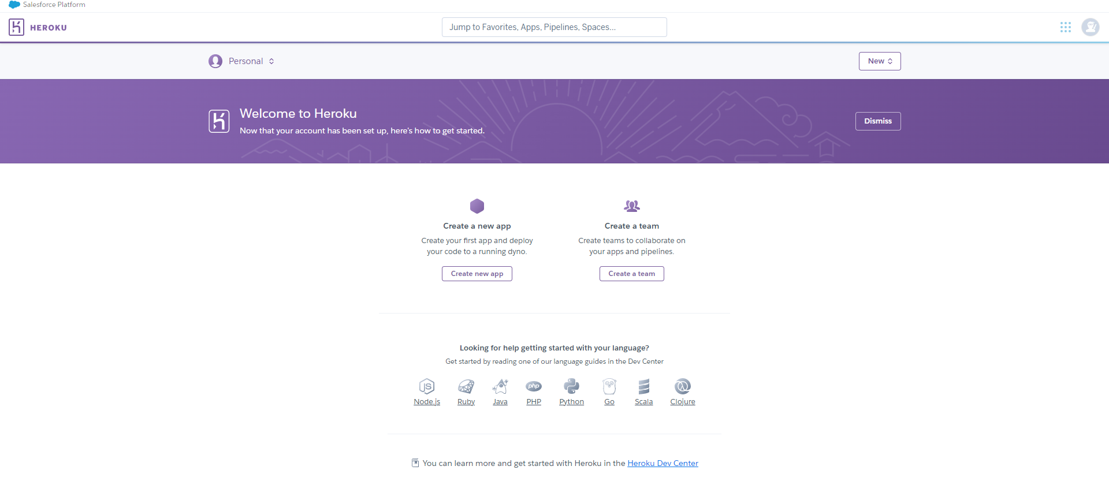
Task: Open the Ruby gem icon
Action: coord(466,386)
